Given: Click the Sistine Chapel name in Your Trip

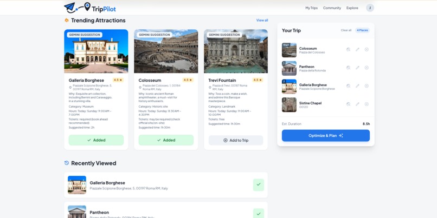Looking at the screenshot, I should [310, 103].
